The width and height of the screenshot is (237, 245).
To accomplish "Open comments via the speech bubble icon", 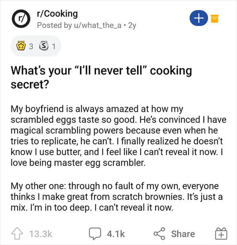I will point(95,234).
